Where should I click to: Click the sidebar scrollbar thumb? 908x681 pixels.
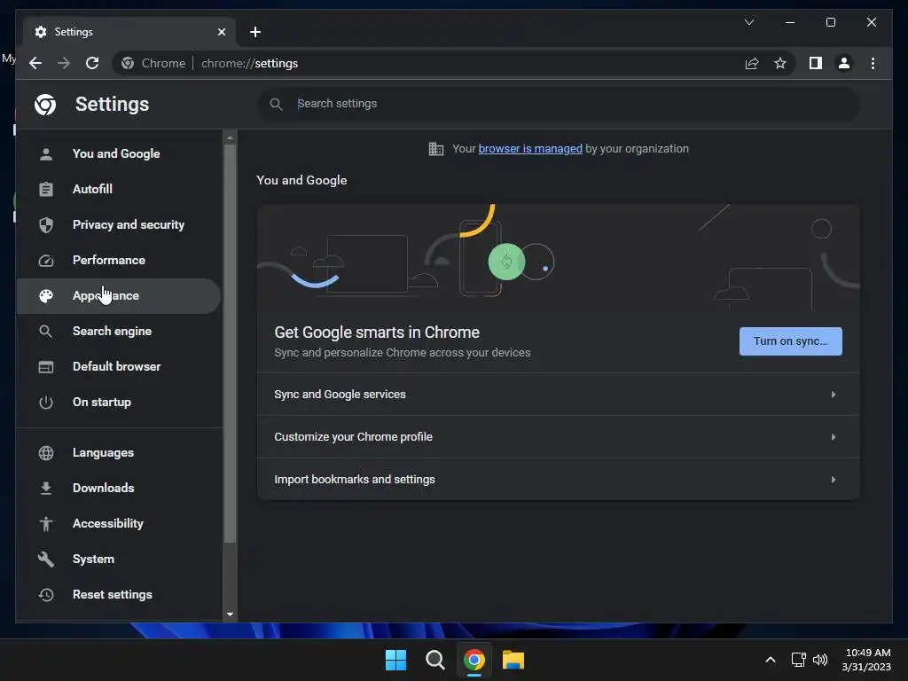[230, 343]
